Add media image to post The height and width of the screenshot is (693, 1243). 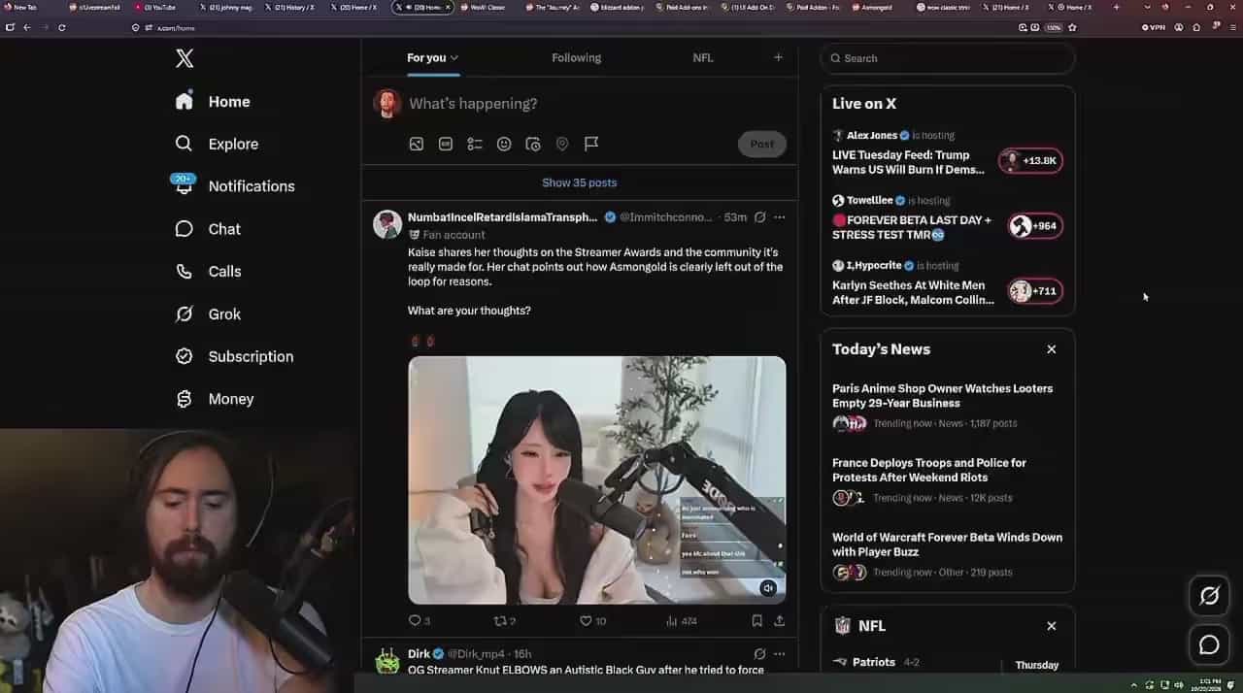coord(416,144)
